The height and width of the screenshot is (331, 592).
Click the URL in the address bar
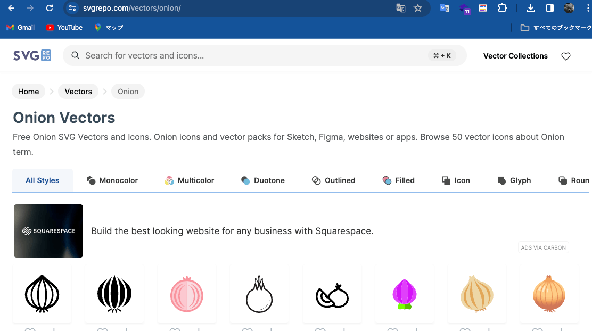[x=132, y=8]
